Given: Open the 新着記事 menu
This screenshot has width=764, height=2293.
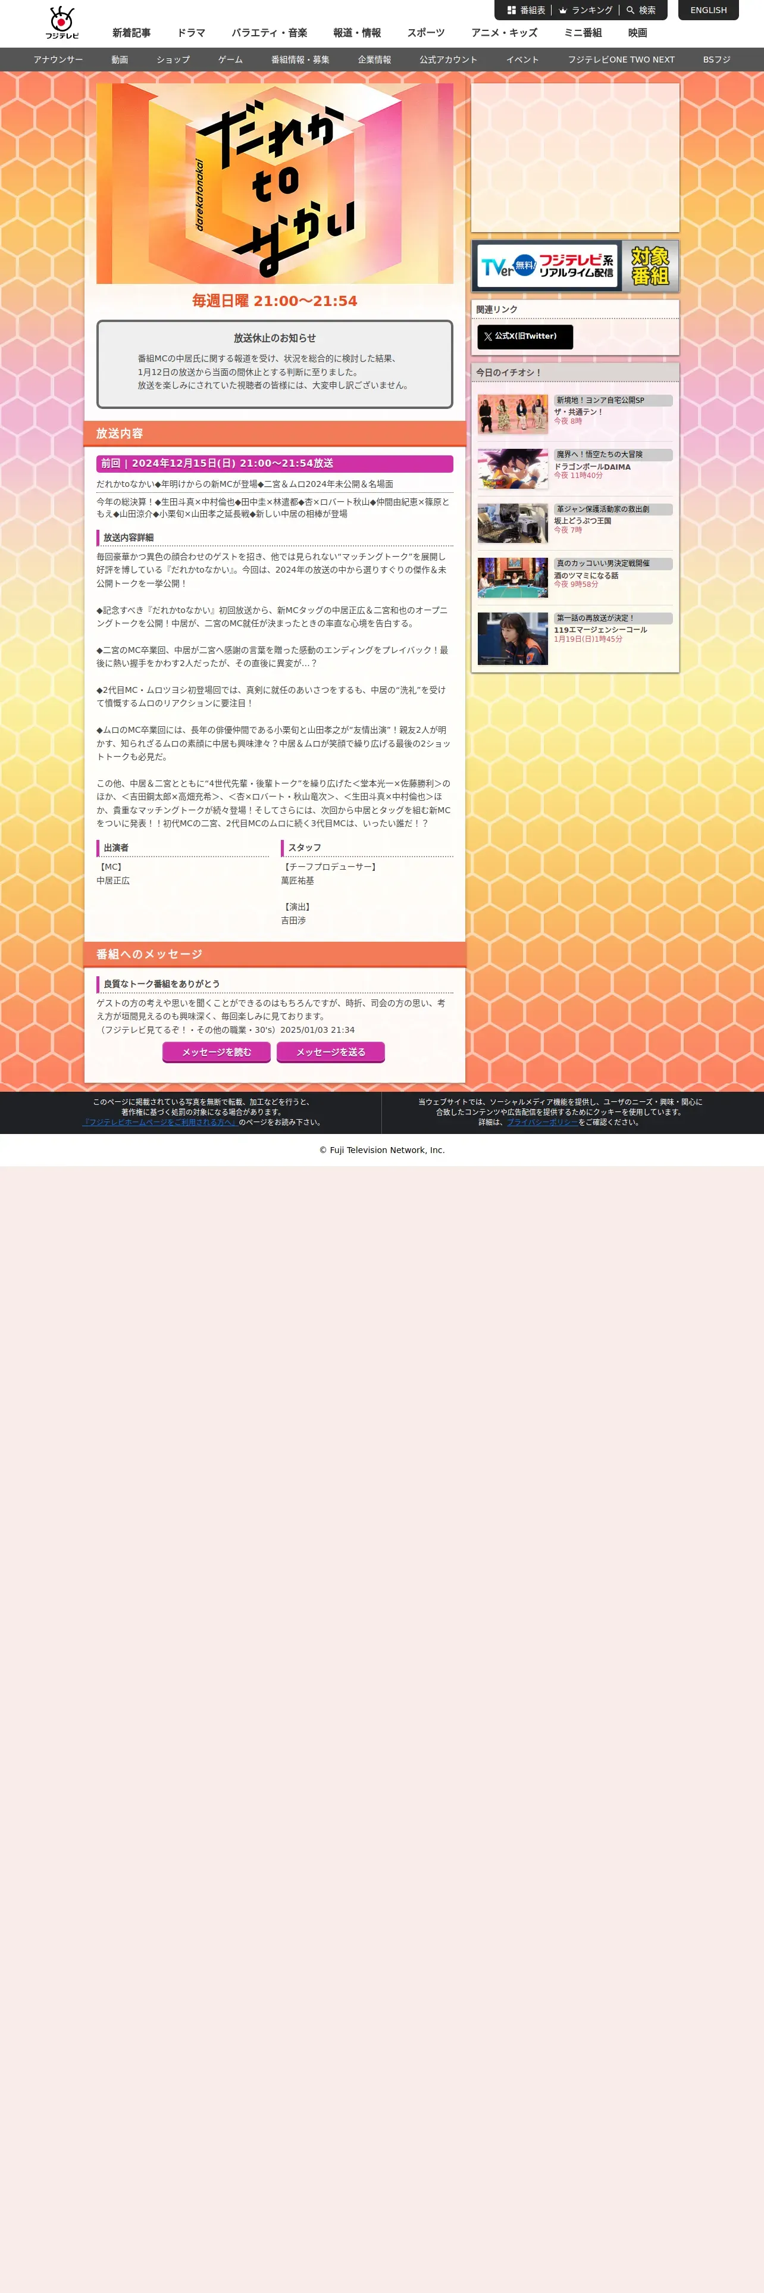Looking at the screenshot, I should (131, 33).
